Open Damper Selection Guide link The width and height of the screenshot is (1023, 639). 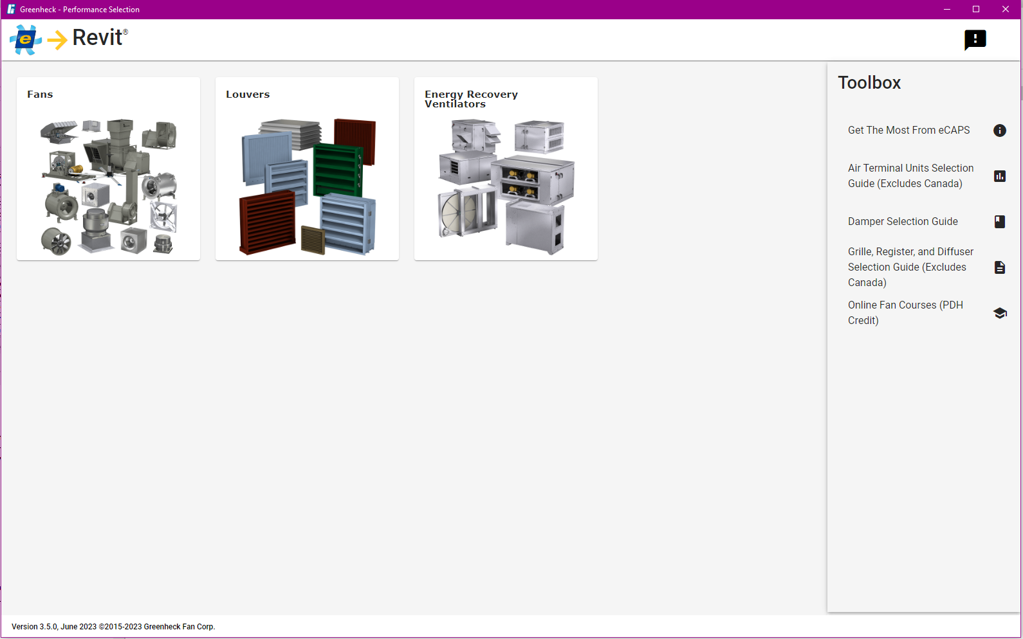(x=903, y=222)
